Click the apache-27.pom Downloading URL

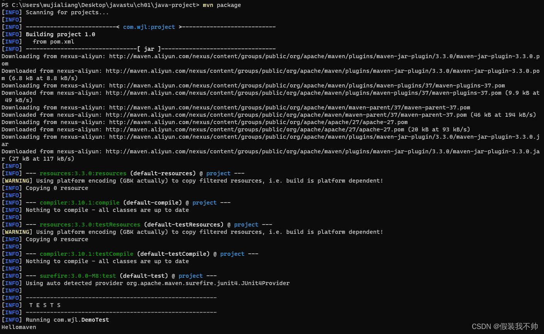coord(258,122)
